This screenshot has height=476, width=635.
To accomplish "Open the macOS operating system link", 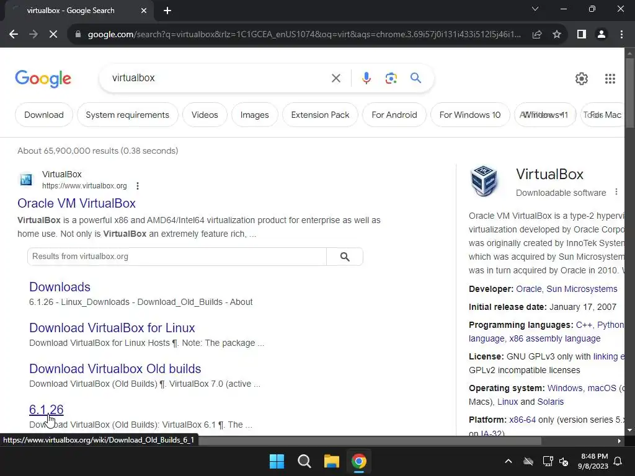I will [602, 388].
